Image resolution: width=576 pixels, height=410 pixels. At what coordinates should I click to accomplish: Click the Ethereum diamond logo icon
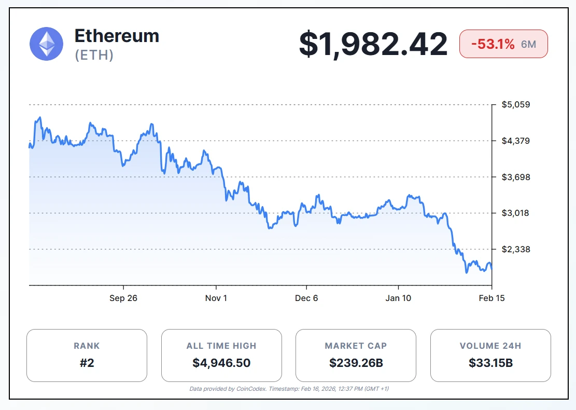[x=47, y=44]
